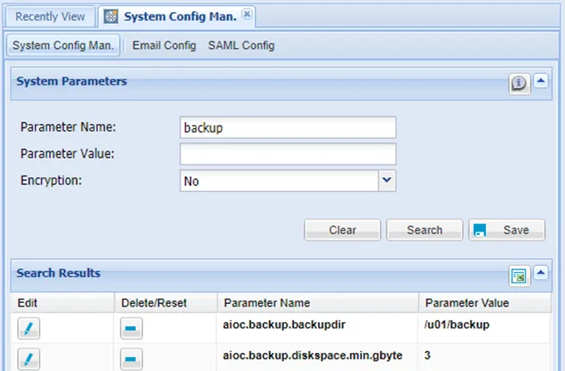Screen dimensions: 565x371
Task: Edit the aioc.backup.backupdir parameter
Action: (x=29, y=328)
